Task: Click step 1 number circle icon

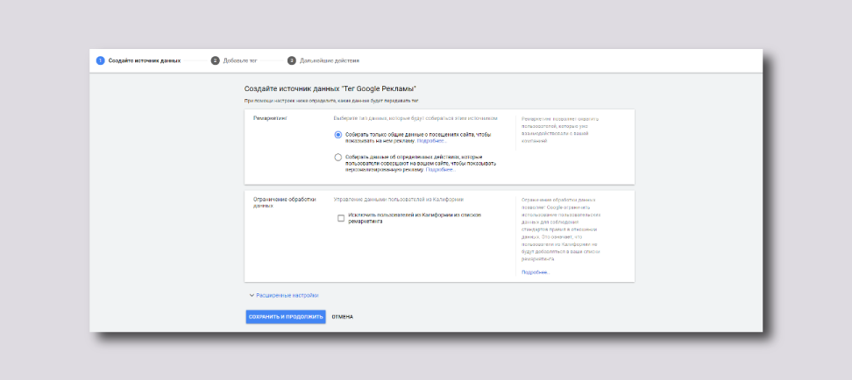Action: [100, 60]
